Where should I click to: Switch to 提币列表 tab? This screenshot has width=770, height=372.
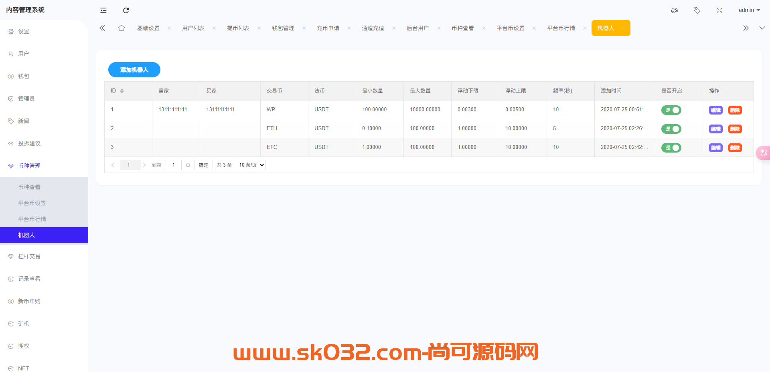coord(238,28)
